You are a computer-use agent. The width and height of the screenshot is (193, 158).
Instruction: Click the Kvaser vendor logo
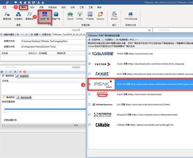[x=102, y=94]
